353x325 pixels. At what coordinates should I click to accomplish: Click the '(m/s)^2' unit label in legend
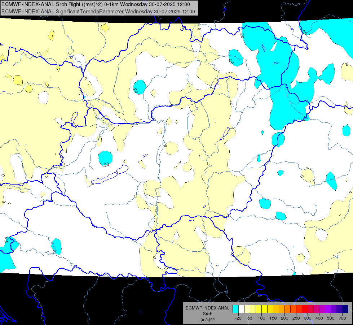tap(207, 320)
